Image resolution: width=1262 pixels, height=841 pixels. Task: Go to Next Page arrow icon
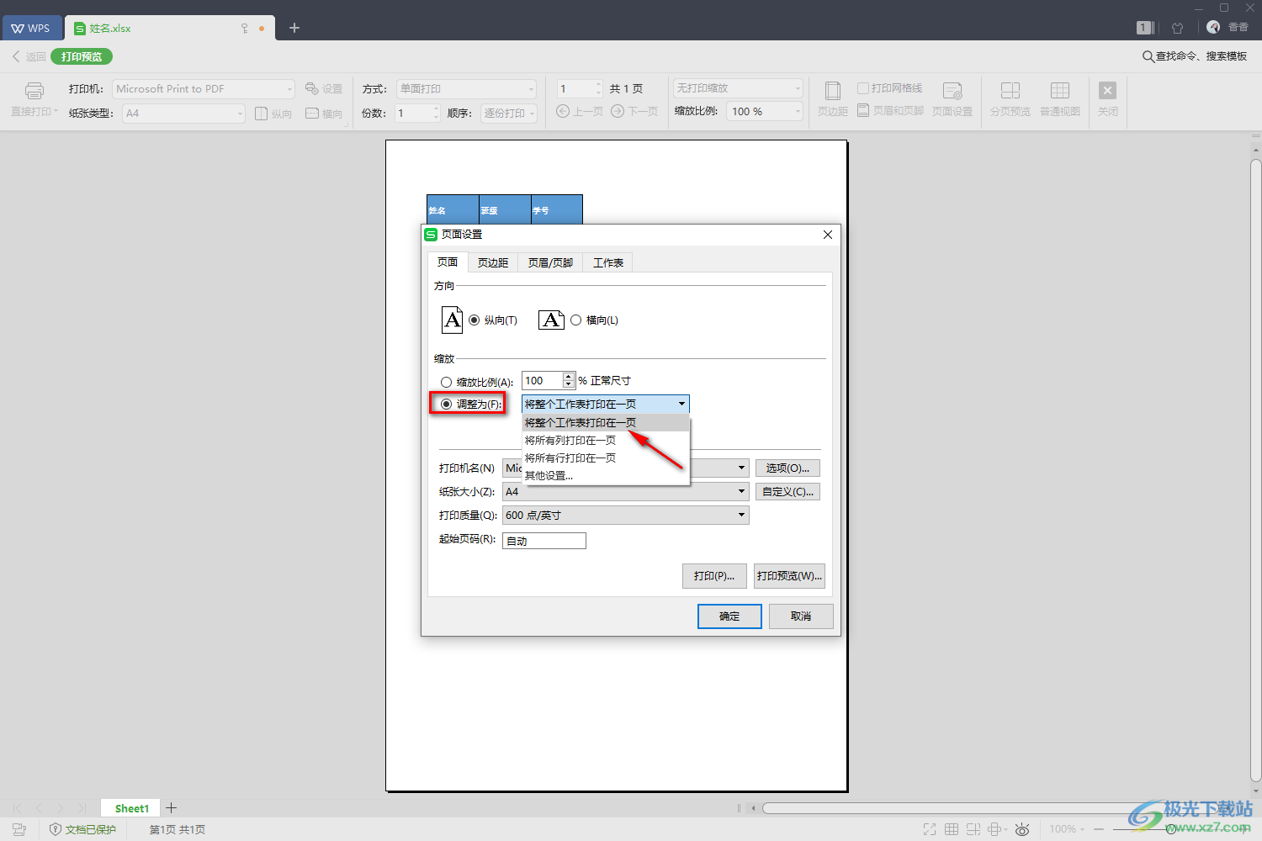(x=618, y=111)
